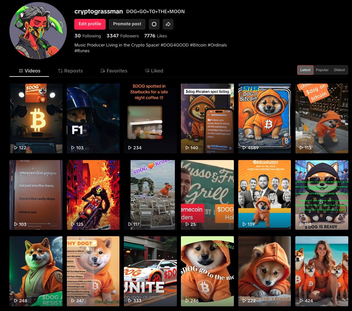Screen dimensions: 352x311
Task: Sort videos by Oldest
Action: click(x=339, y=70)
